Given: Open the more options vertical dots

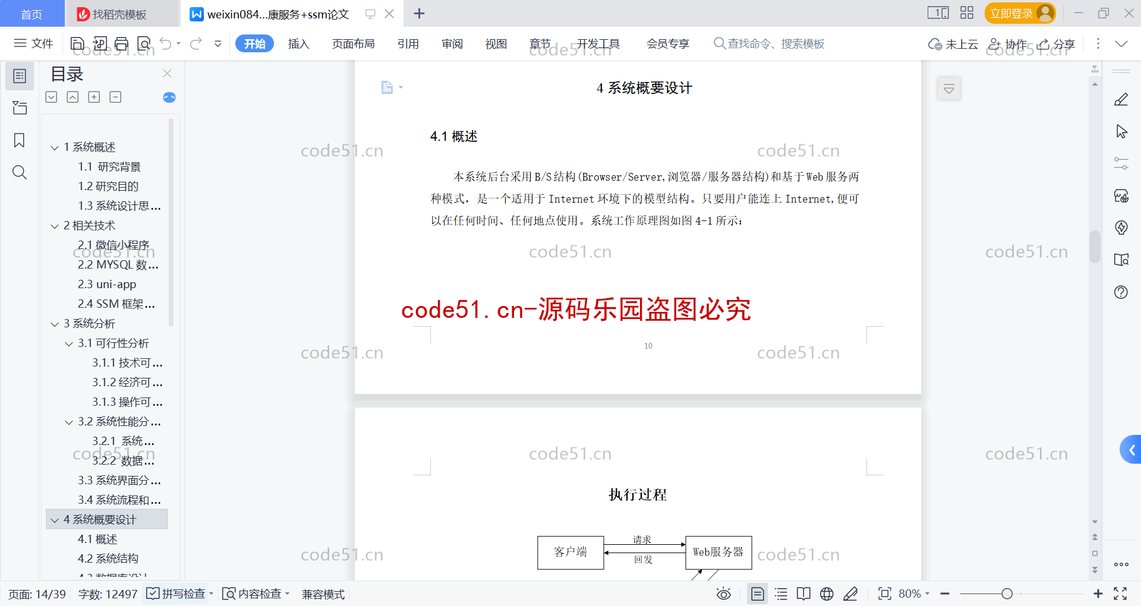Looking at the screenshot, I should 1098,43.
